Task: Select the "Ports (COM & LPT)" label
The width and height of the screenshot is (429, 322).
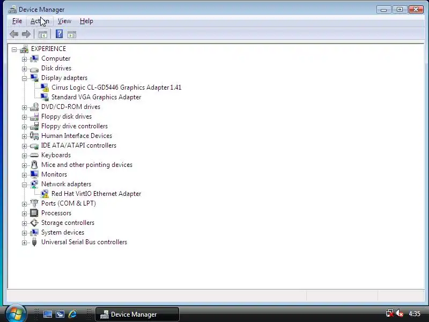Action: (x=69, y=203)
